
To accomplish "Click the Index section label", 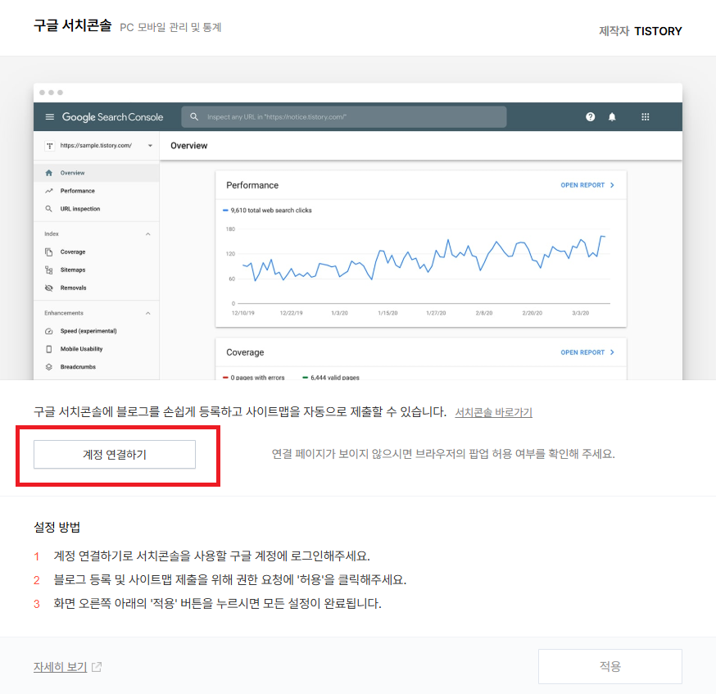I will [x=52, y=234].
